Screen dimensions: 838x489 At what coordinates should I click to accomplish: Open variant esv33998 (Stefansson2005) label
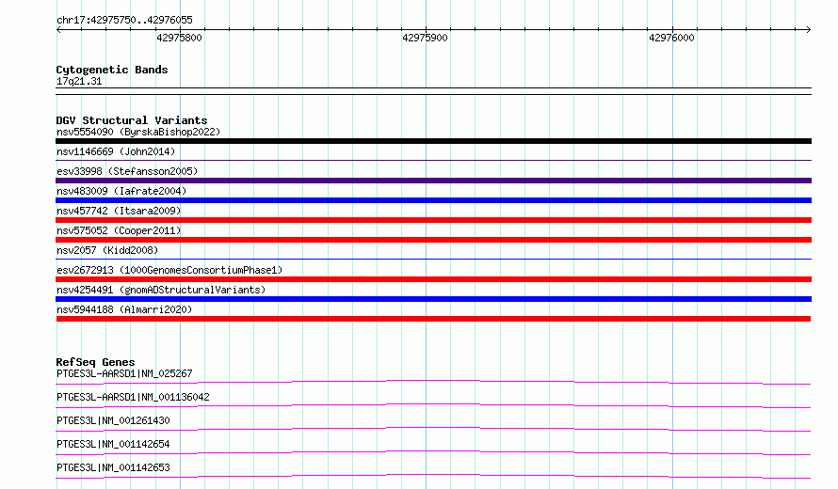(x=127, y=171)
